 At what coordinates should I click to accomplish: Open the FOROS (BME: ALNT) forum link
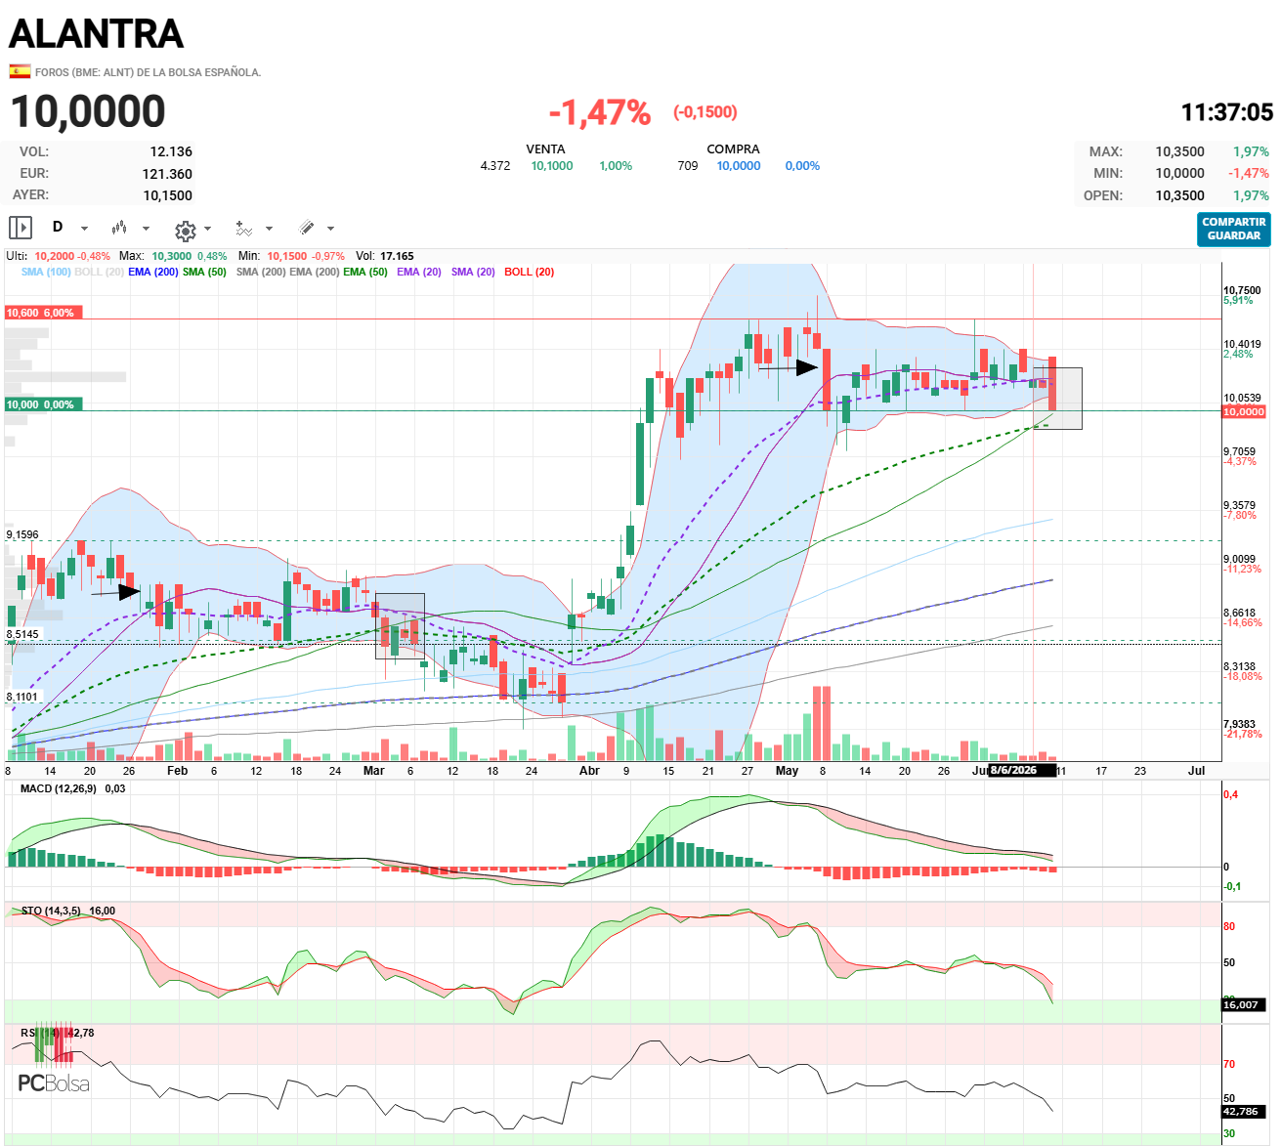148,72
